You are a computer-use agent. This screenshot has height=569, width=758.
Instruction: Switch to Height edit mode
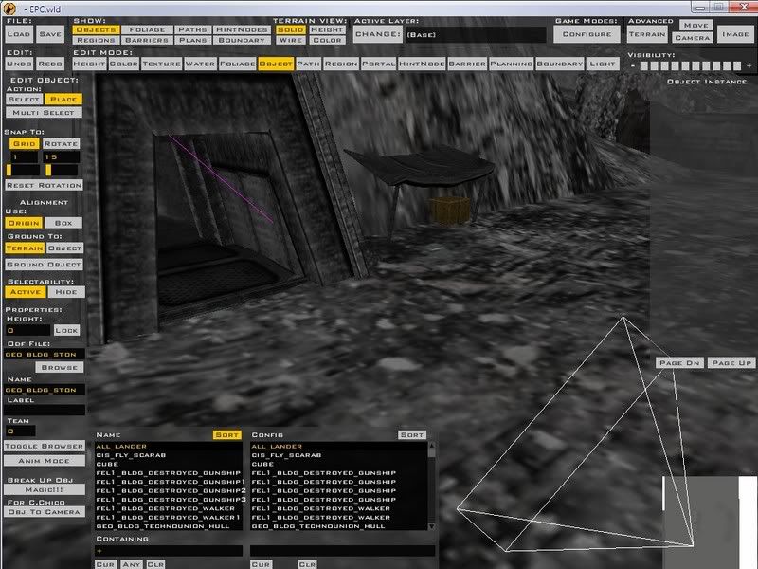[89, 64]
